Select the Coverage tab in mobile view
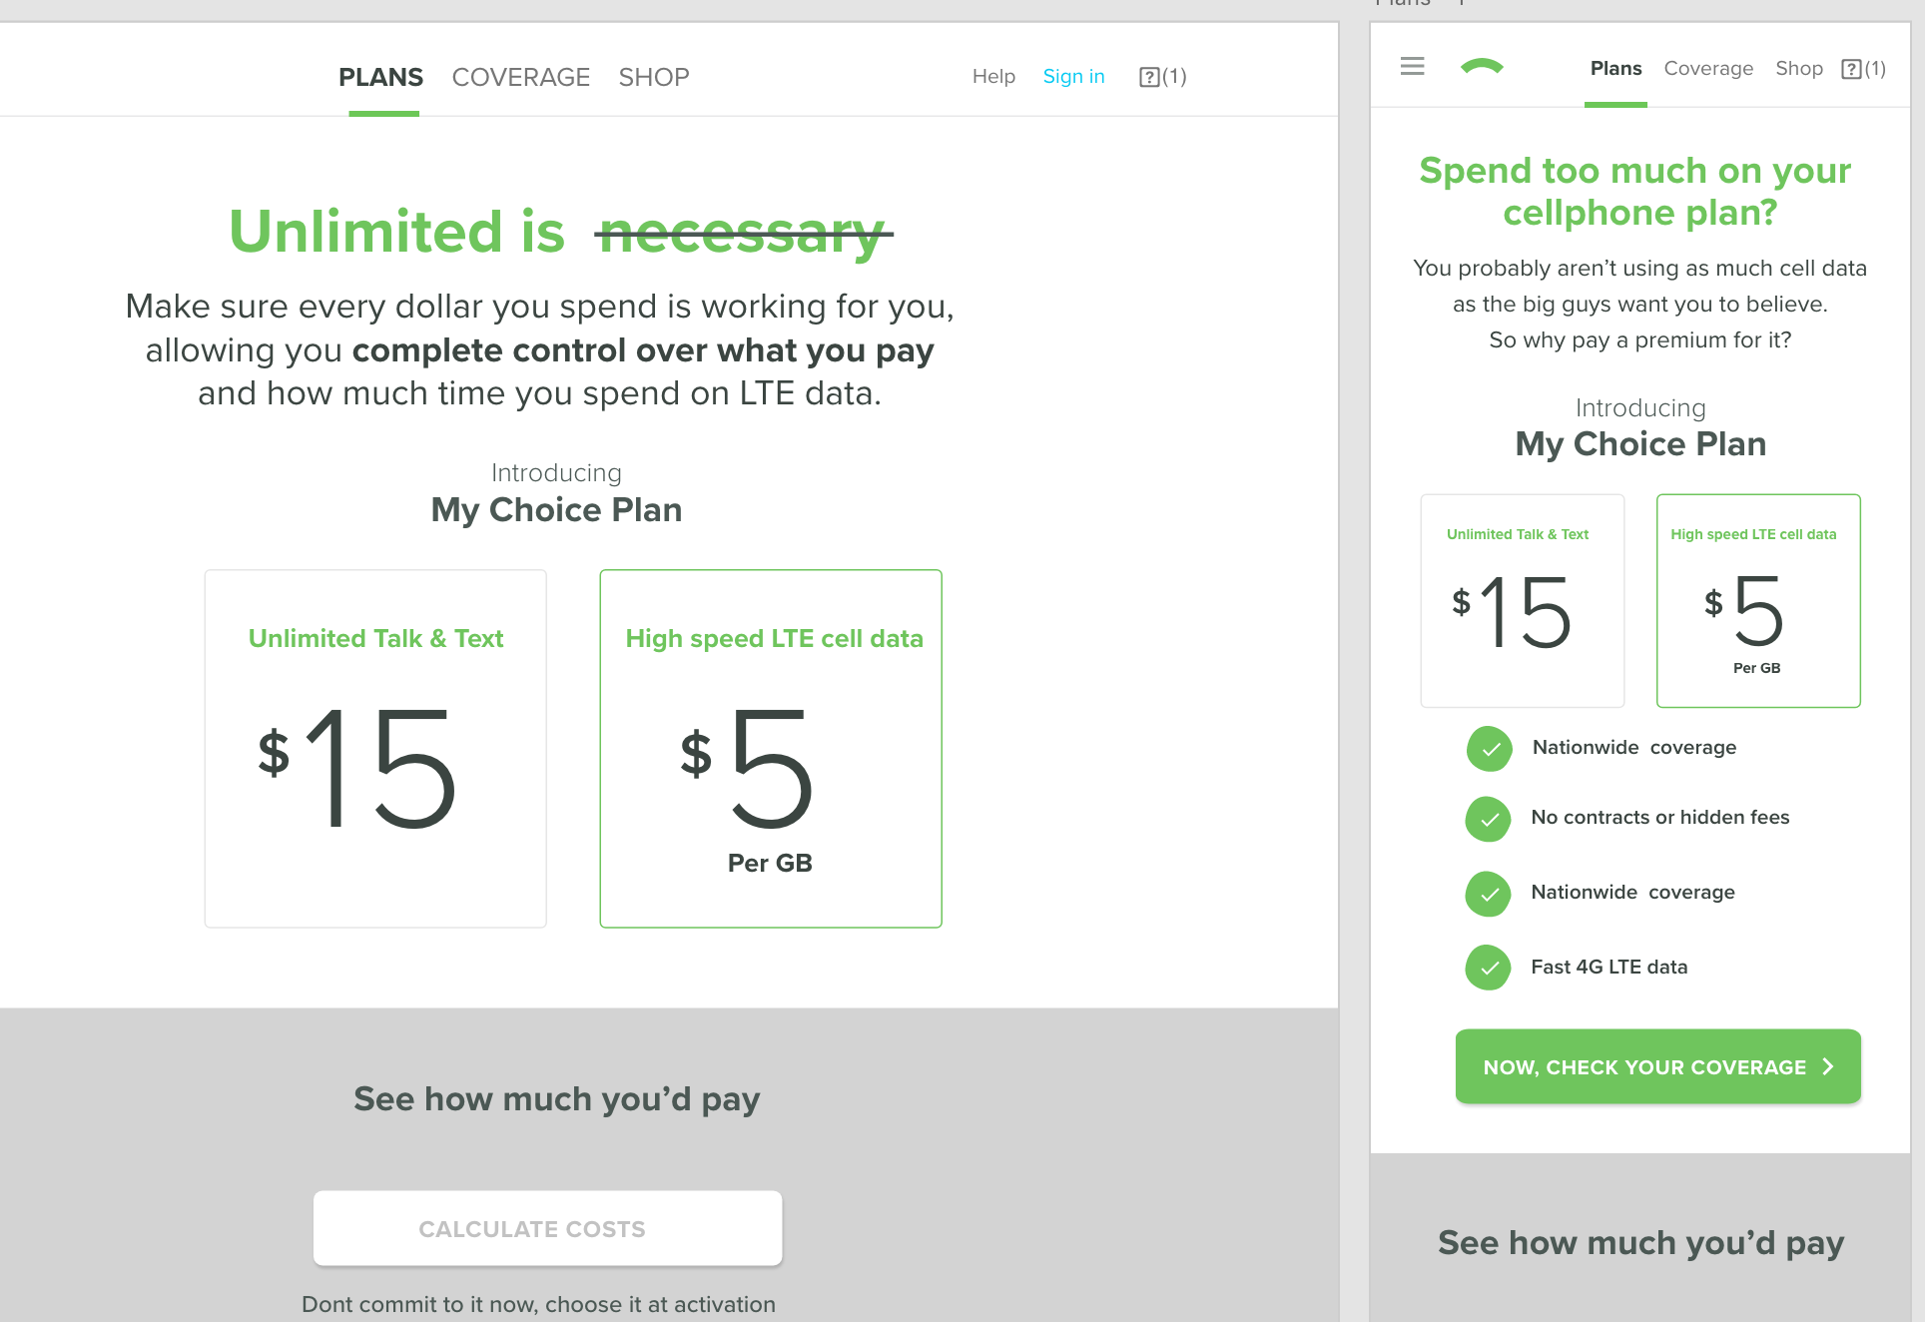The image size is (1925, 1322). 1708,69
